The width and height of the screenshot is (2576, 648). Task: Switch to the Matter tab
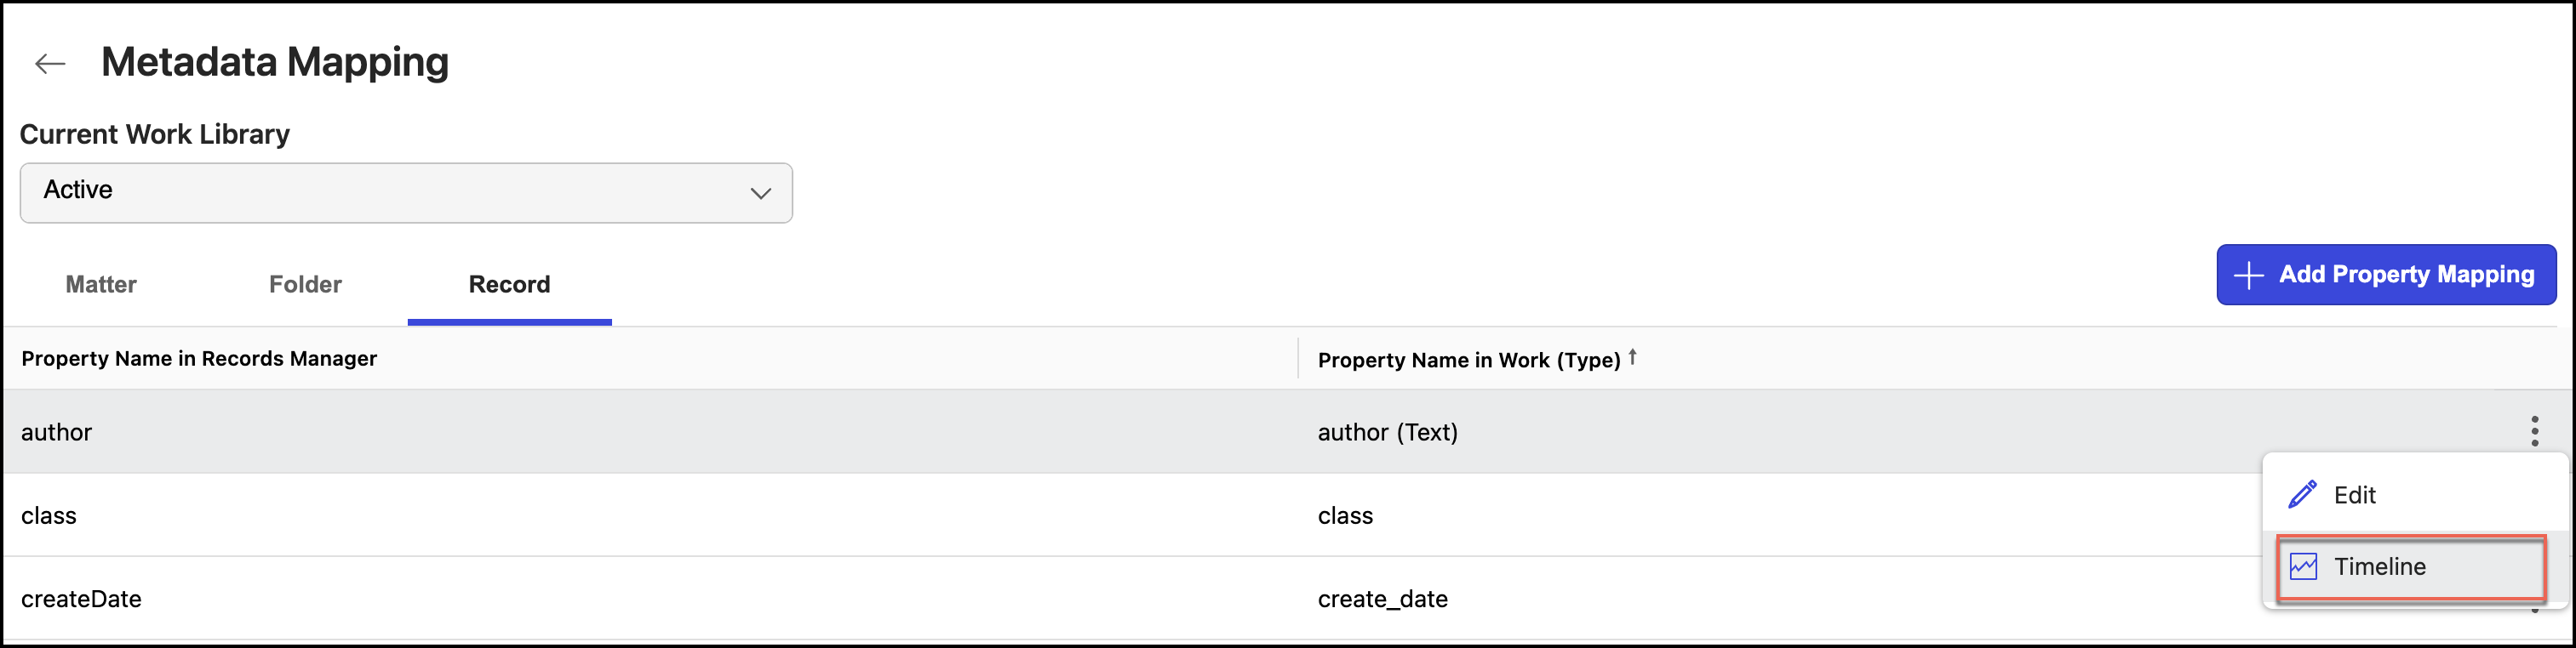pos(100,283)
